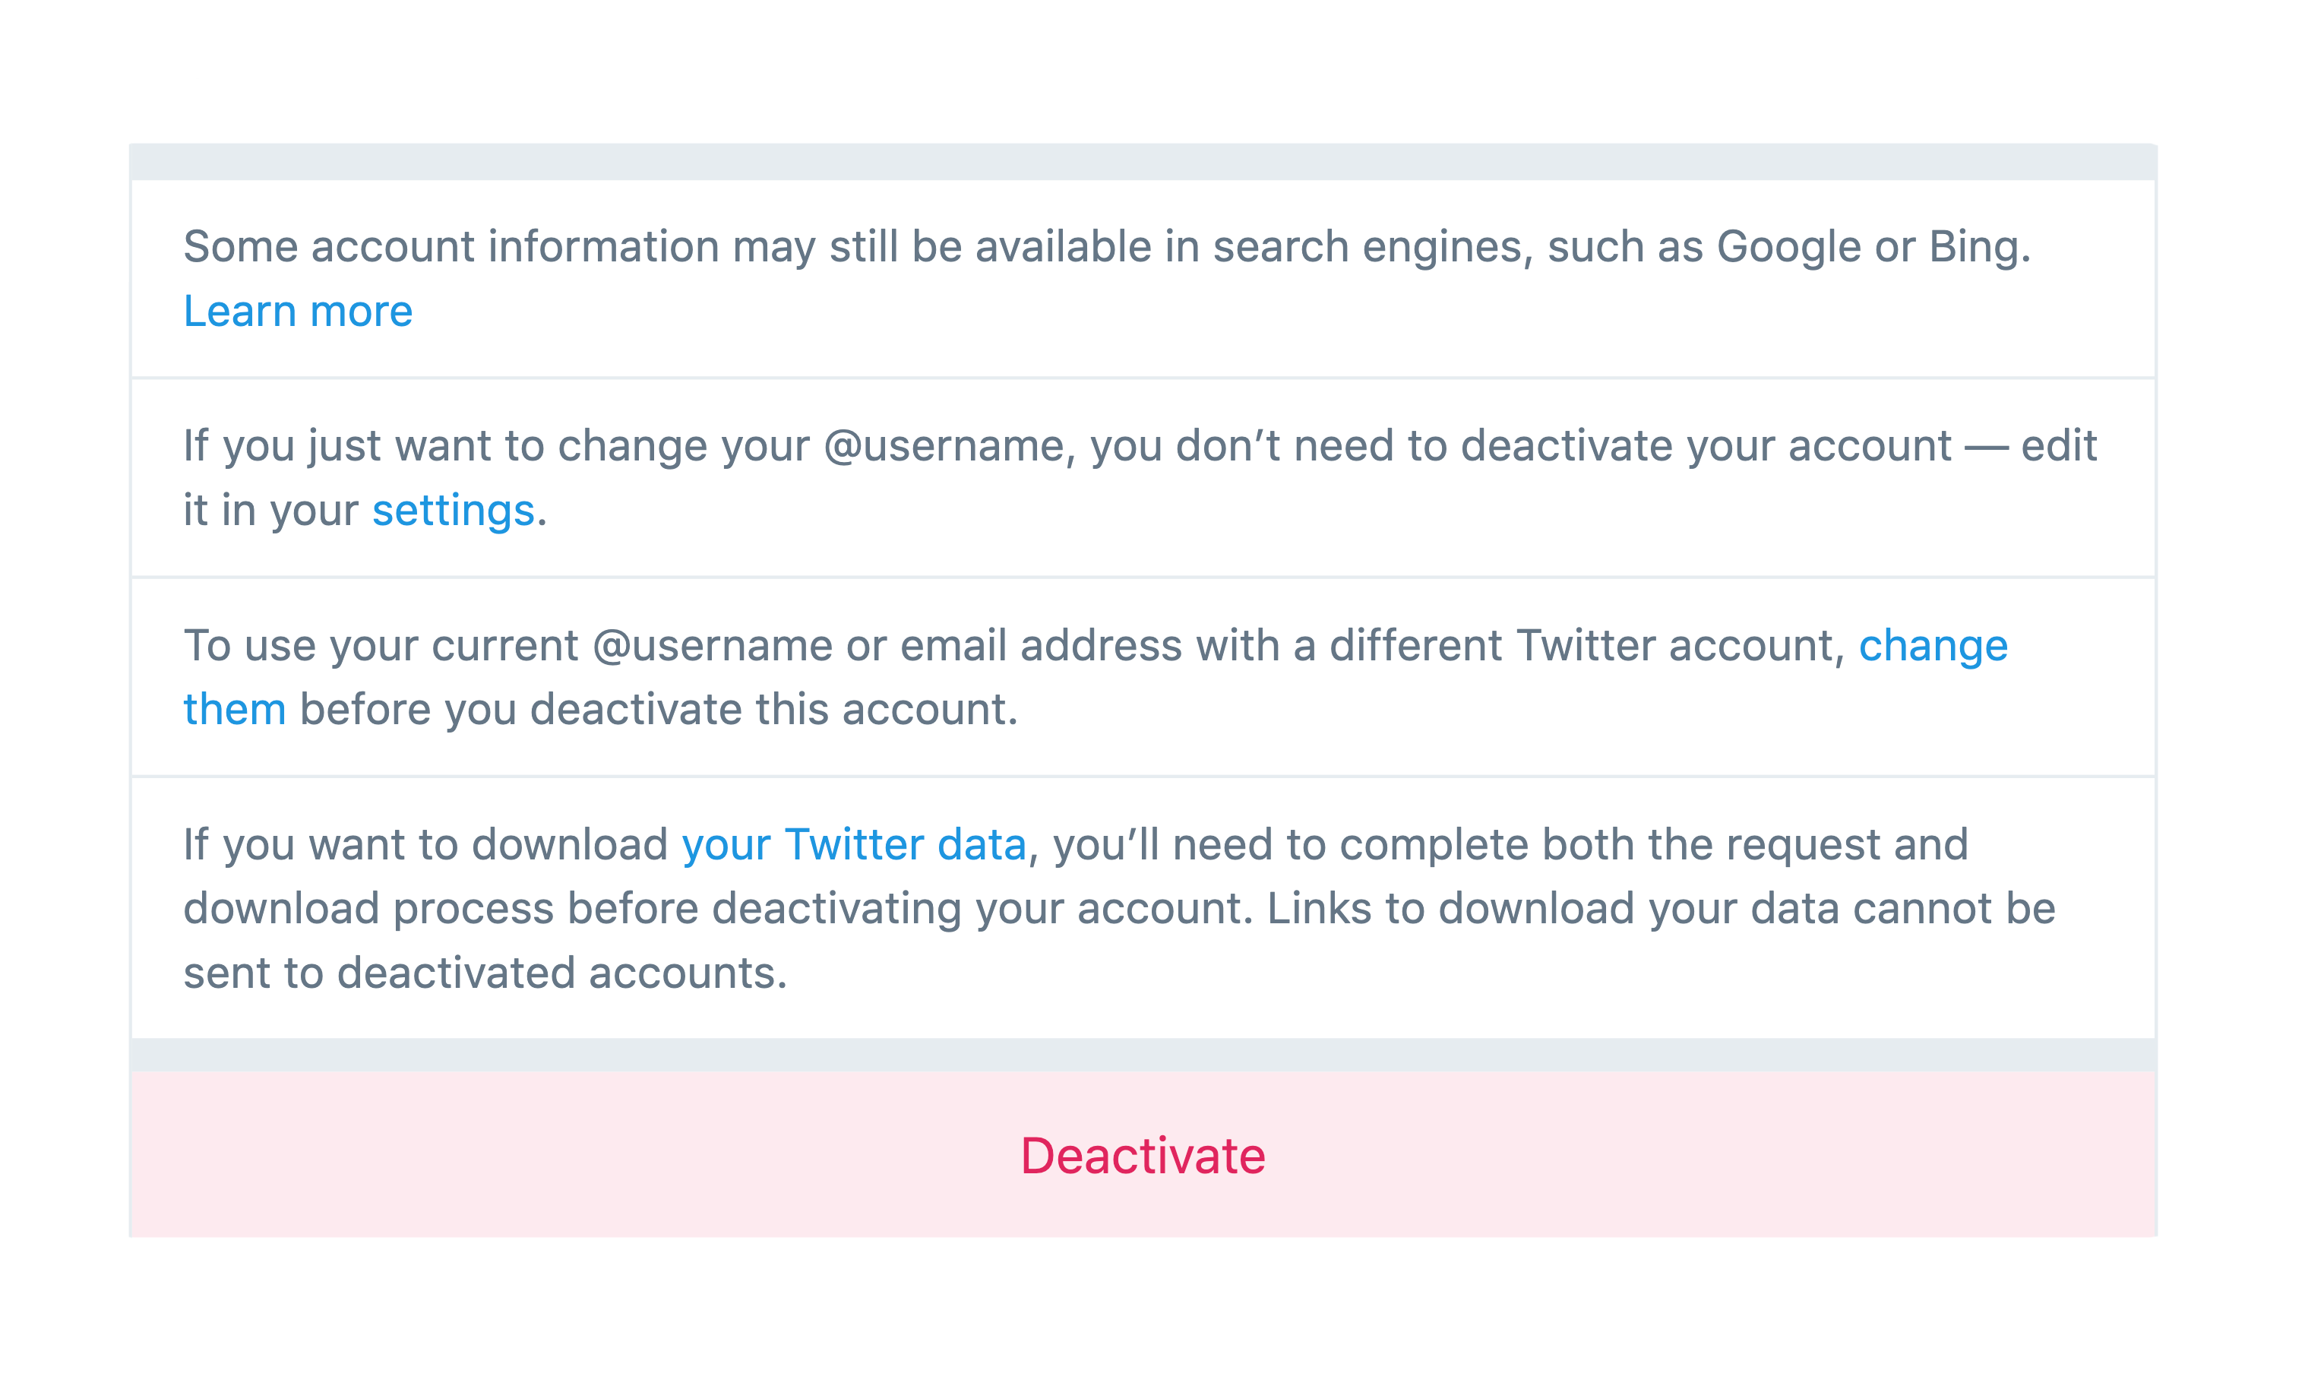Viewport: 2305px width, 1383px height.
Task: Click the 'To use your current' text
Action: 380,645
